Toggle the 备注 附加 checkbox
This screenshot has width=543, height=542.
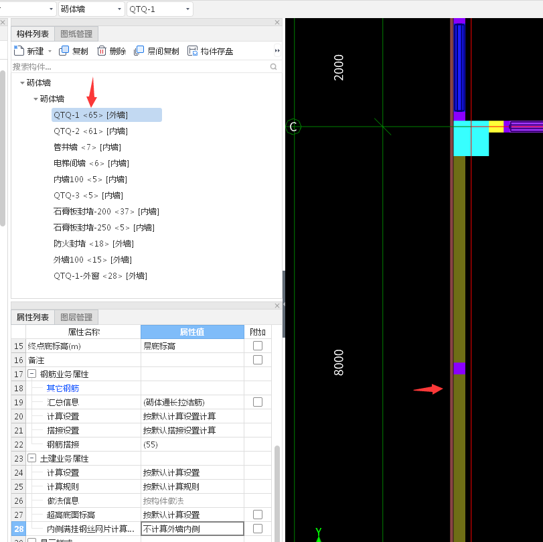[258, 360]
